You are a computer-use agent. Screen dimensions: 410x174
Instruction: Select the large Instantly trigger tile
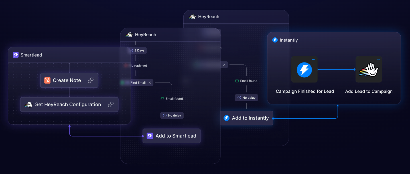click(x=304, y=70)
